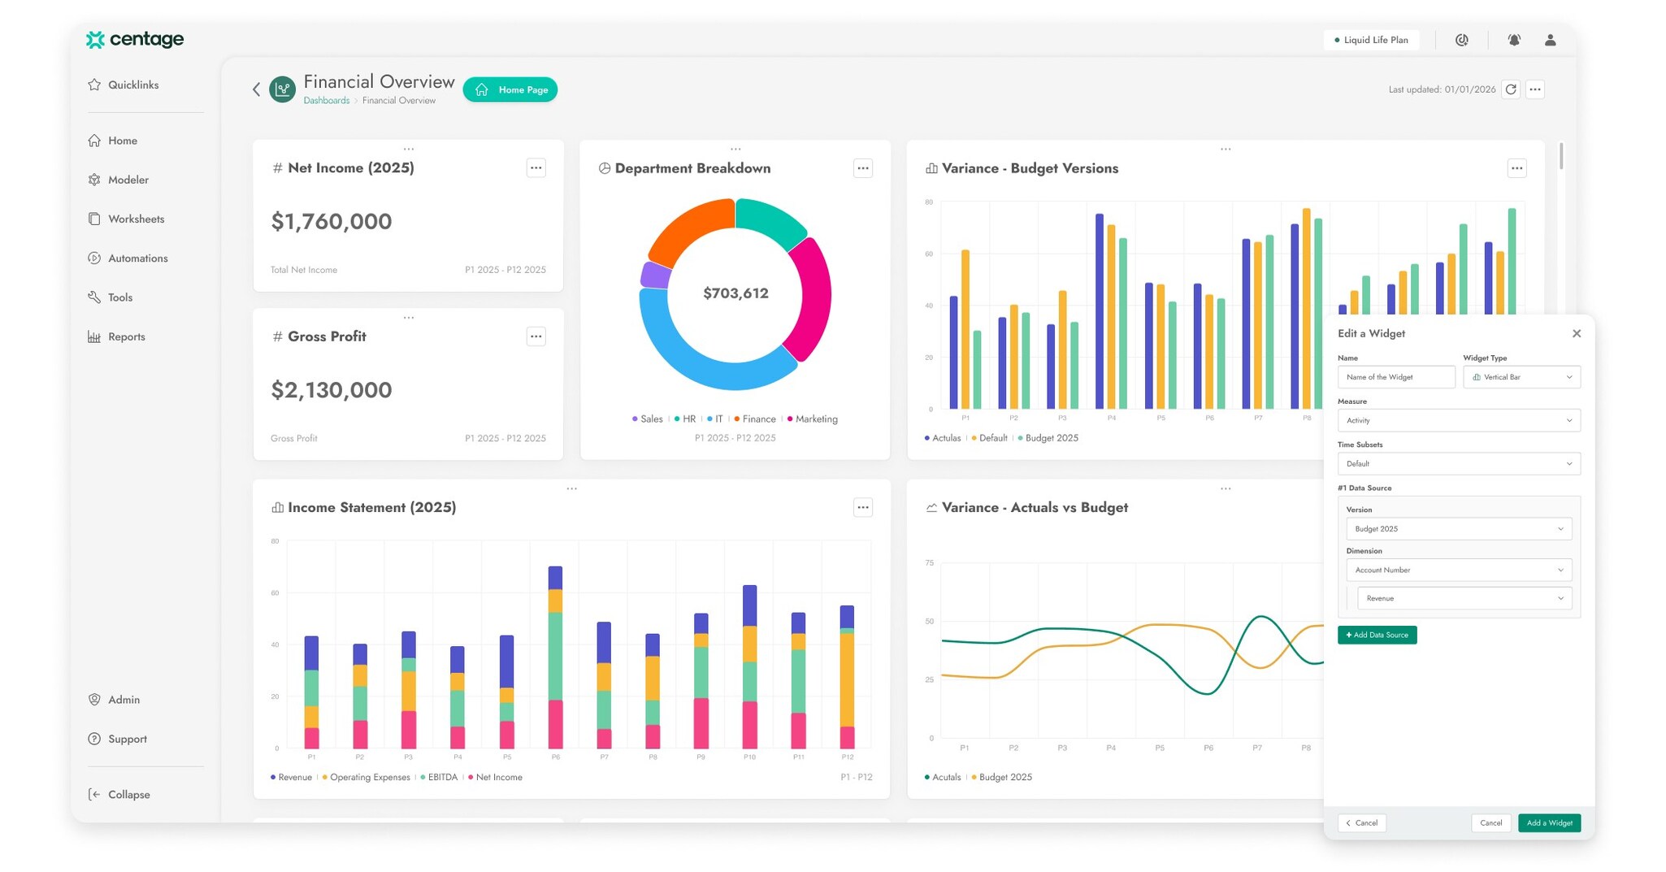Open the Widget Type dropdown

(x=1521, y=376)
